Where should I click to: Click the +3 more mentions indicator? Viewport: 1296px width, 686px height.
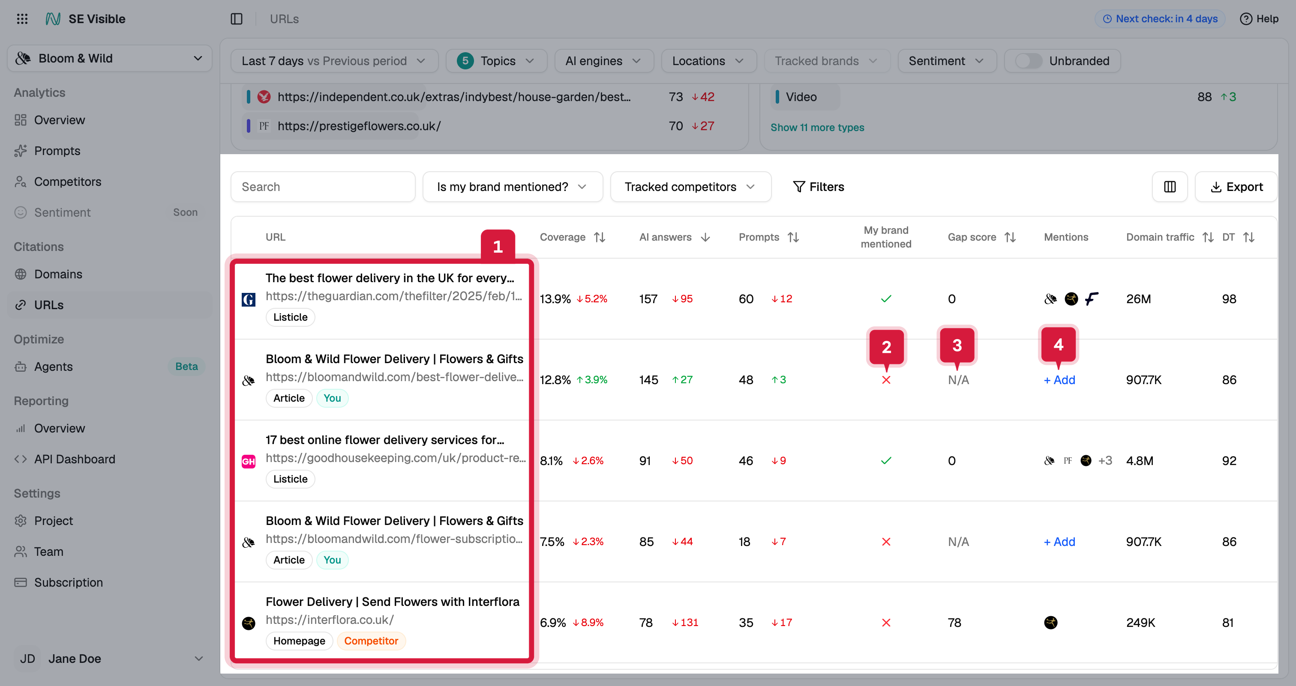tap(1105, 461)
